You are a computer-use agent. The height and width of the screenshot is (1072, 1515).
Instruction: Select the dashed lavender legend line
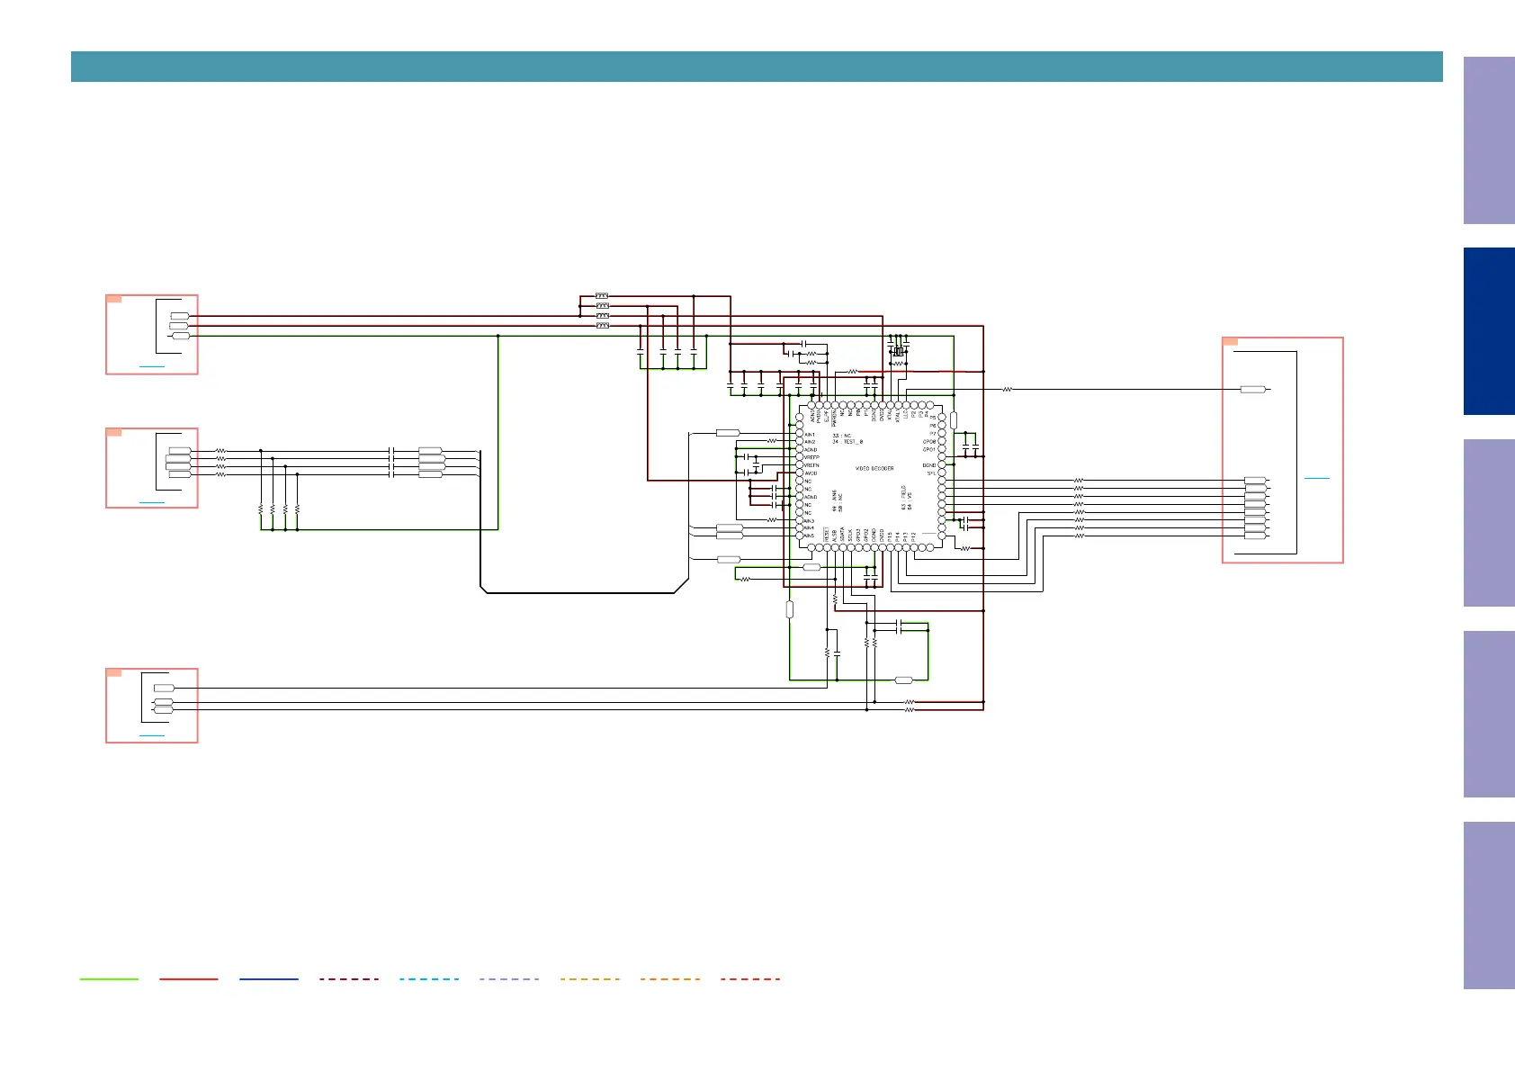(509, 978)
